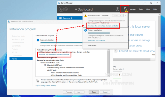Click the Refresh icon in Server Manager
This screenshot has height=97, width=165.
pyautogui.click(x=118, y=9)
